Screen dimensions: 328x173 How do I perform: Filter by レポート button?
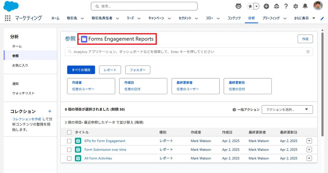[110, 70]
